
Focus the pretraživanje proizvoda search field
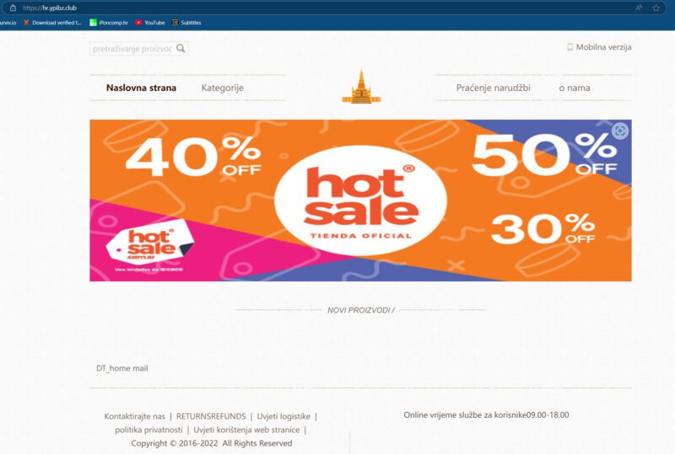coord(132,49)
